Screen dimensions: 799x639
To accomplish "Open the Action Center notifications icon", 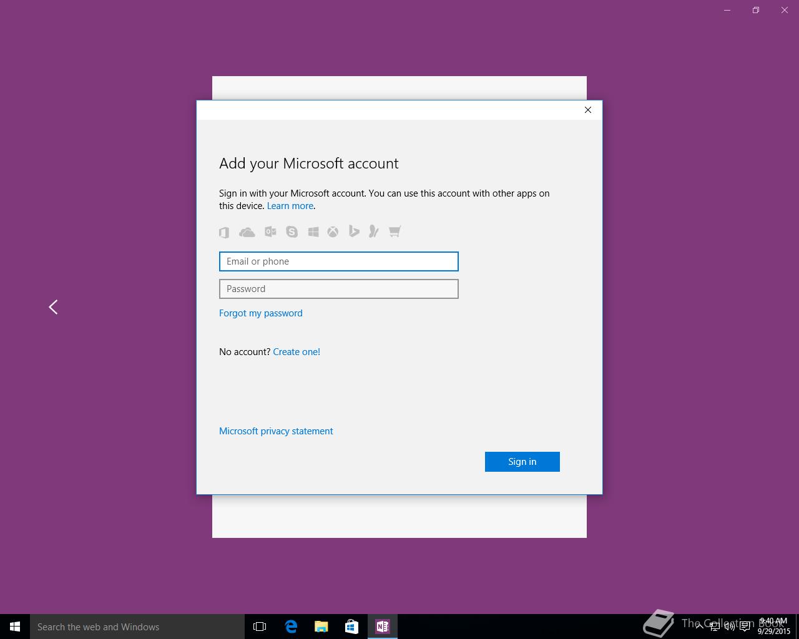I will tap(745, 627).
